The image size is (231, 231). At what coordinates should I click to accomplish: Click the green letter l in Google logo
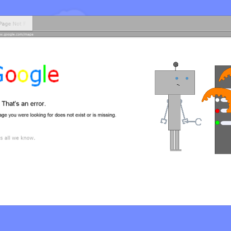coord(44,74)
